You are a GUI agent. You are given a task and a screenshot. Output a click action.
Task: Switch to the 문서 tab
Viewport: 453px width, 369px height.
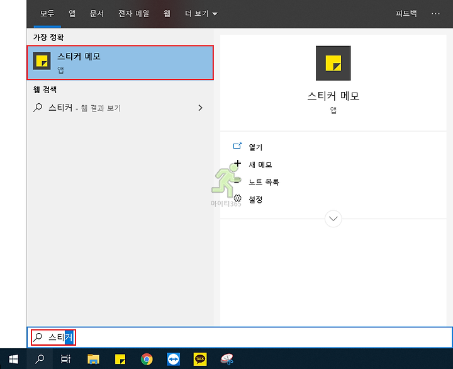[97, 13]
